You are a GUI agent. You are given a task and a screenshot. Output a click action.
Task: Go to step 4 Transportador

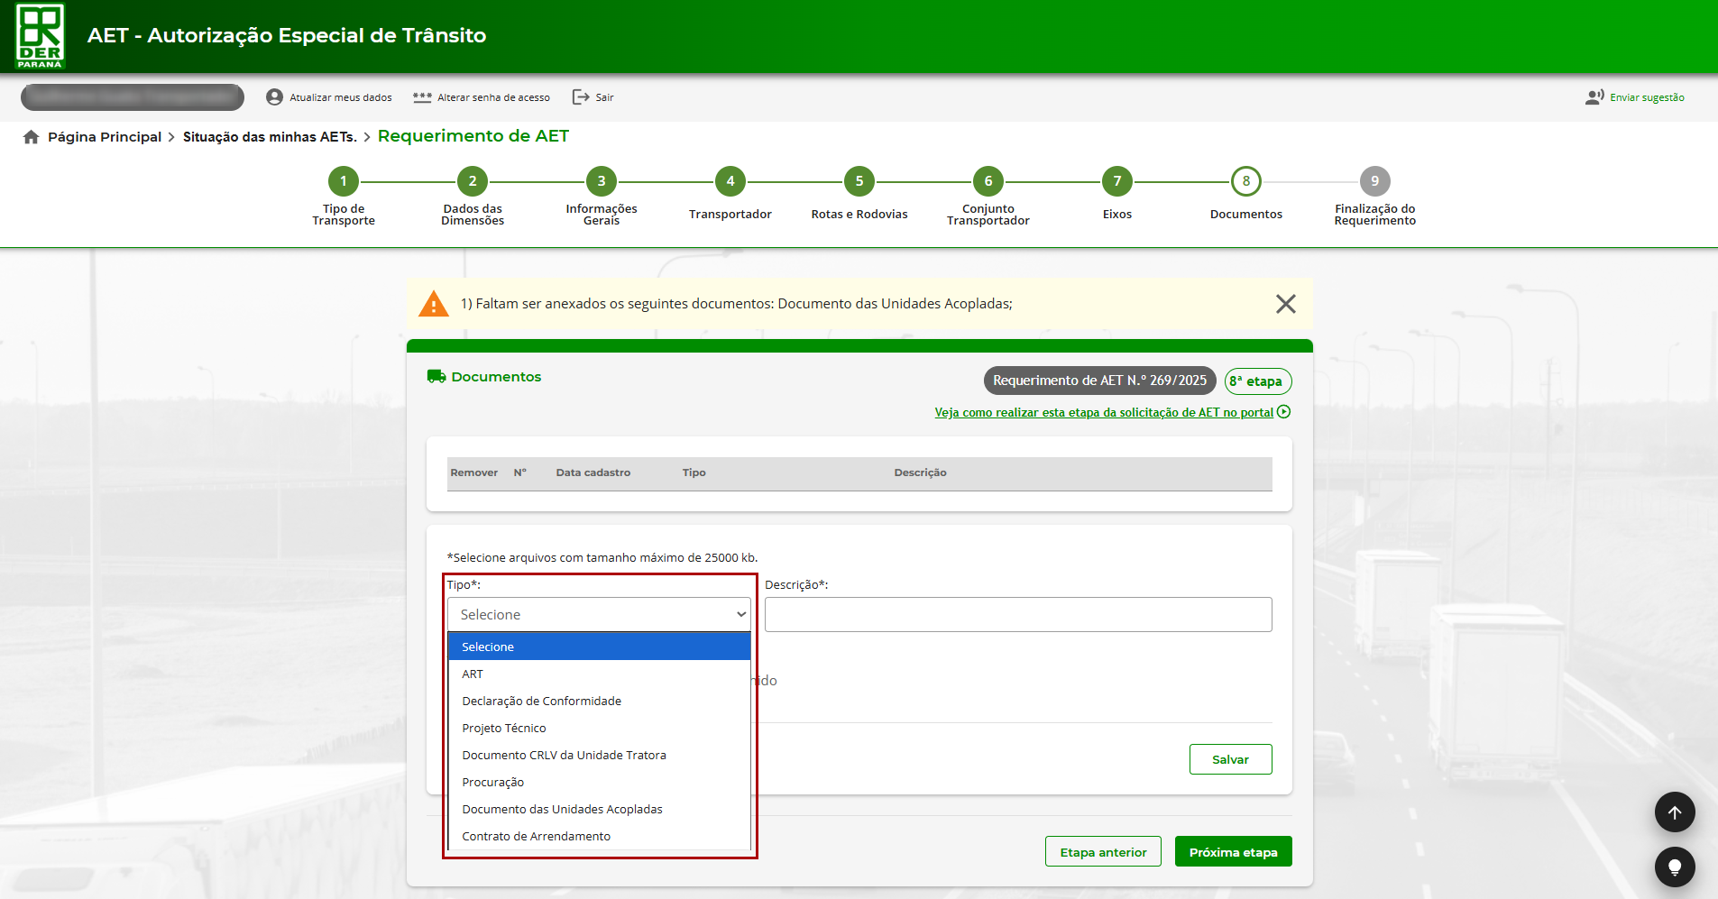tap(730, 181)
